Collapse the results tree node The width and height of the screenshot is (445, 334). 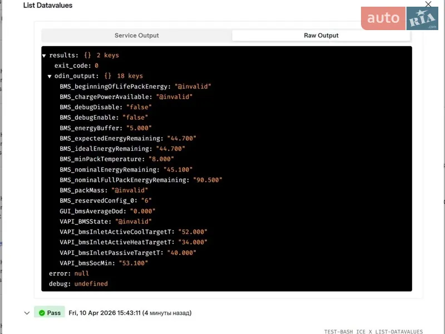point(44,56)
